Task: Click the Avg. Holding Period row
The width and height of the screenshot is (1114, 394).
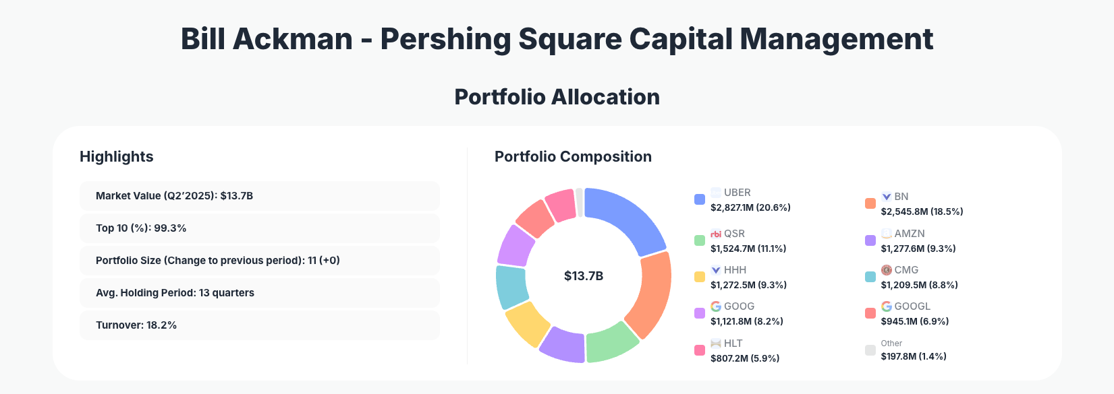Action: pyautogui.click(x=260, y=293)
